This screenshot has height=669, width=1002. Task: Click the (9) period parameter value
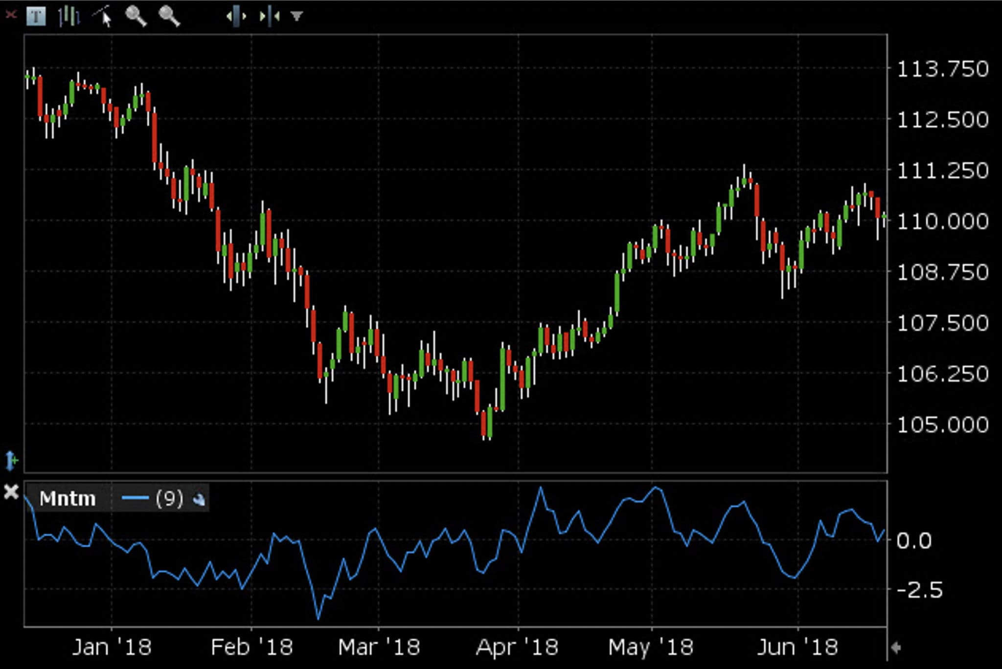pos(169,498)
